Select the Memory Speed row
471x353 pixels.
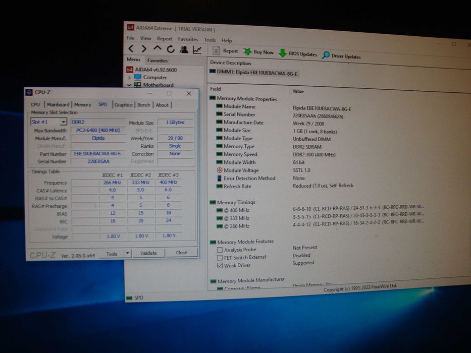[x=276, y=154]
